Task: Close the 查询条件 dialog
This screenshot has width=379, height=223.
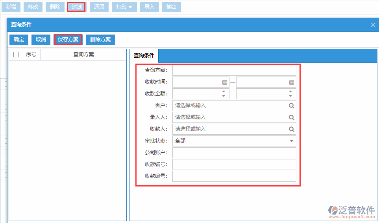Action: 373,25
